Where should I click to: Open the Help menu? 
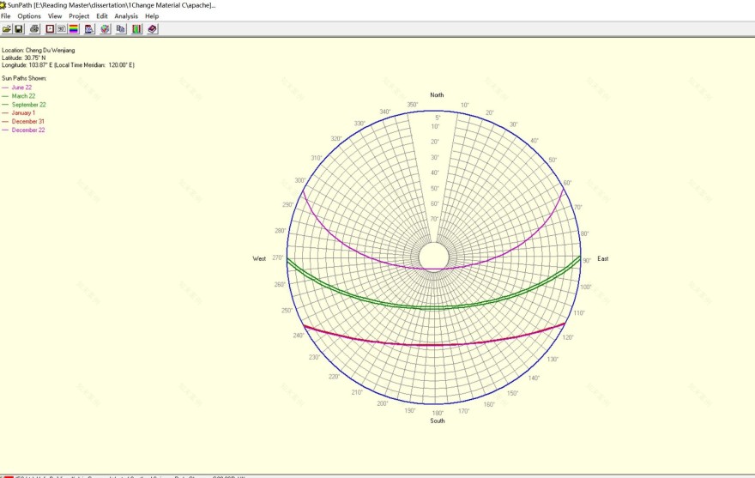[x=152, y=16]
